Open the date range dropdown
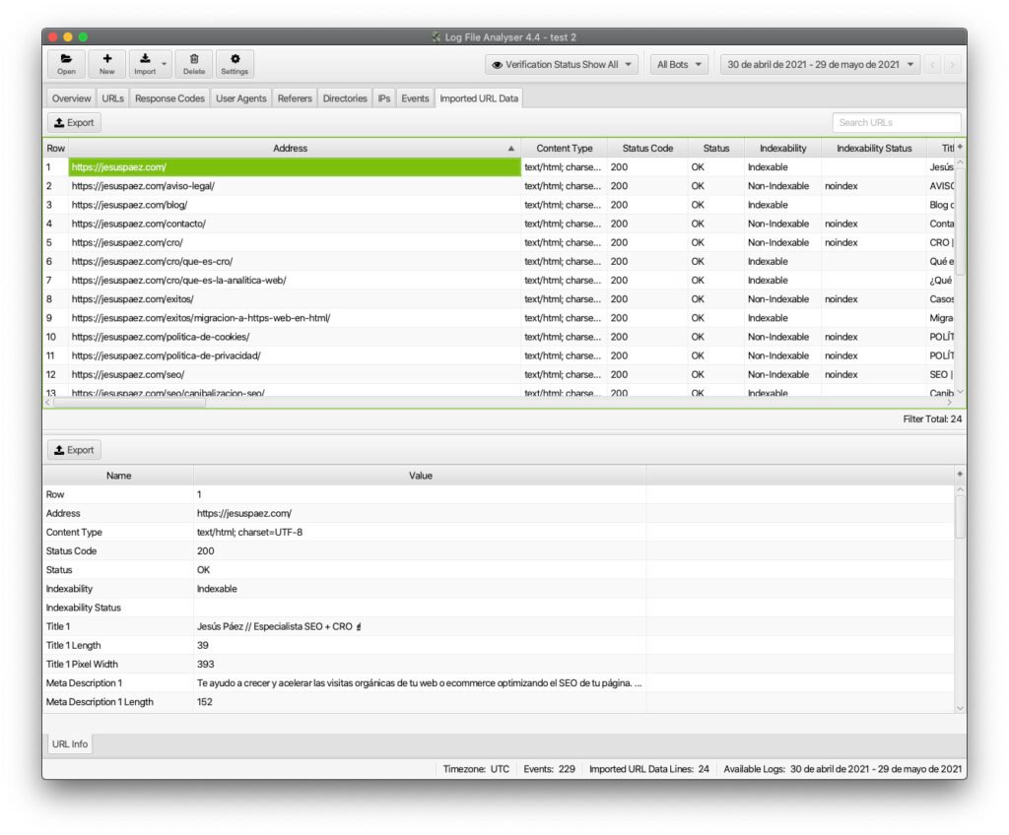The image size is (1009, 835). click(821, 64)
